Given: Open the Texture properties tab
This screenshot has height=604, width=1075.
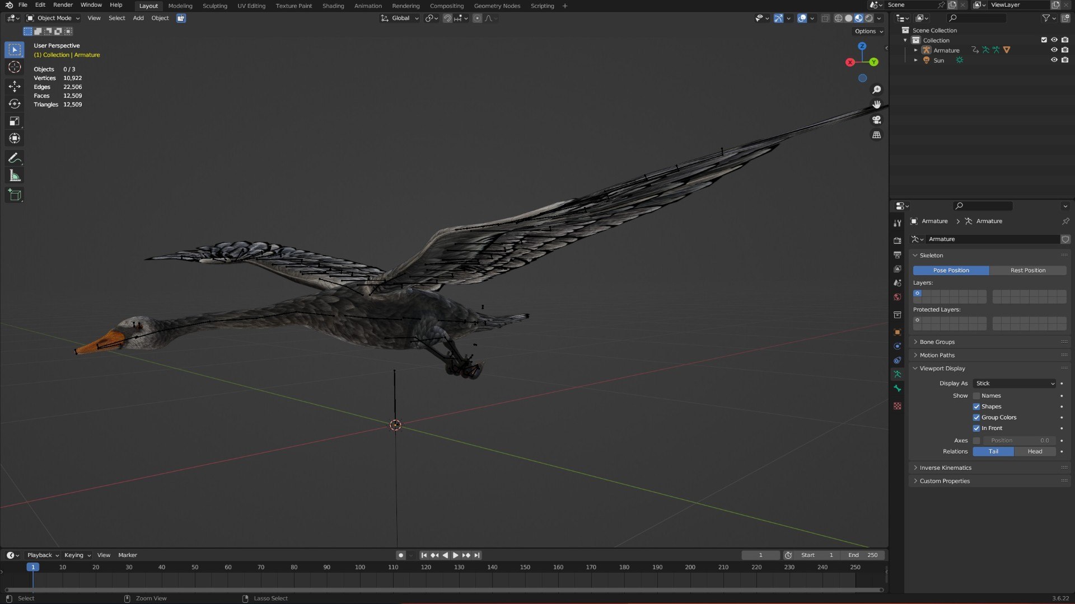Looking at the screenshot, I should [898, 406].
